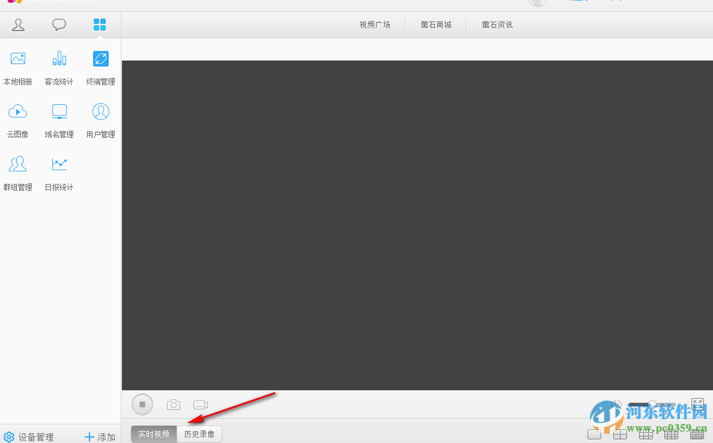The width and height of the screenshot is (713, 443).
Task: Go to 萤石商城 store
Action: tap(436, 25)
